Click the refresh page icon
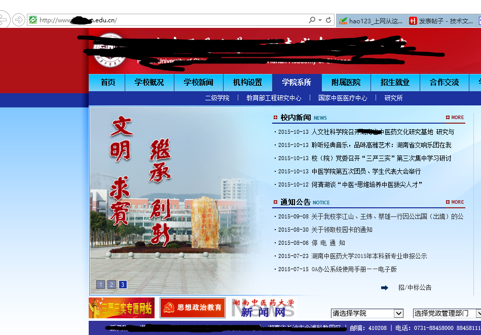This screenshot has height=335, width=481. (x=328, y=20)
